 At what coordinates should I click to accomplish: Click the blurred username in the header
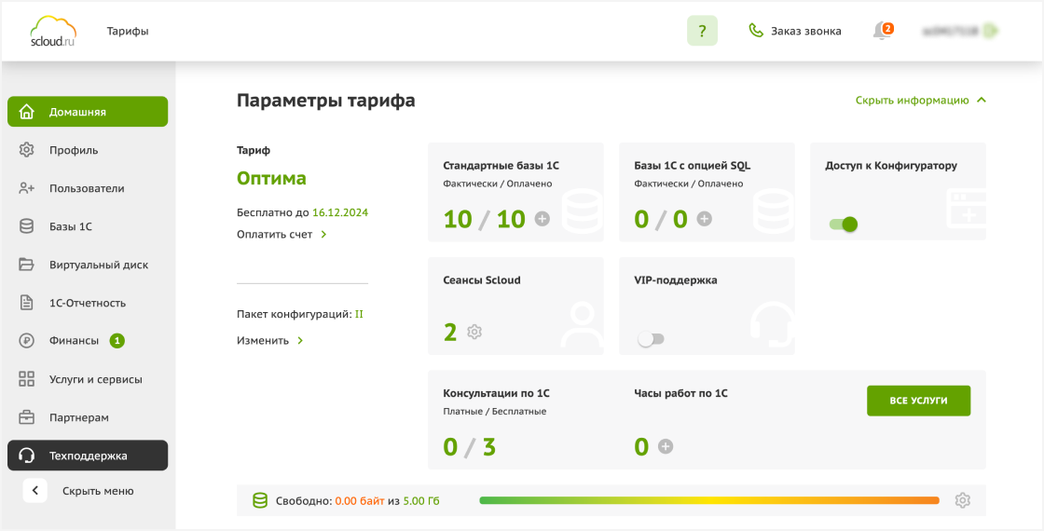pyautogui.click(x=950, y=31)
